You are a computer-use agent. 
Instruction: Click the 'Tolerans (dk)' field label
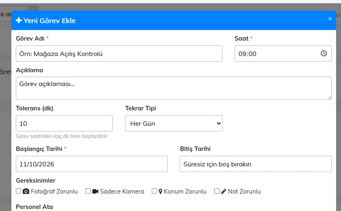point(35,108)
